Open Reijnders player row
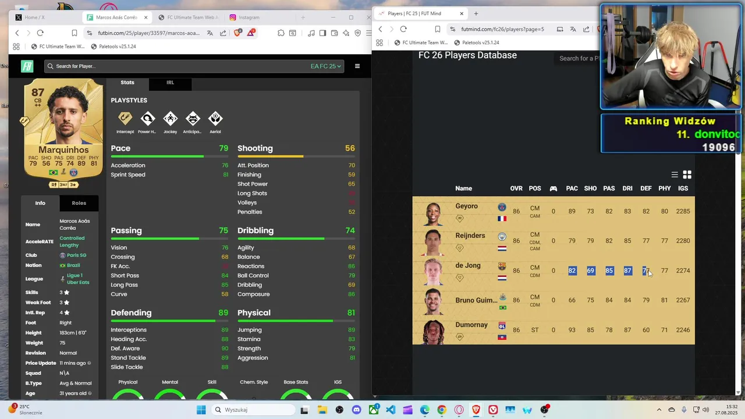The image size is (745, 419). tap(554, 241)
